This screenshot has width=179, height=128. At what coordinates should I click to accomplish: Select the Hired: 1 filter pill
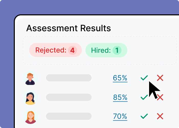pyautogui.click(x=106, y=50)
